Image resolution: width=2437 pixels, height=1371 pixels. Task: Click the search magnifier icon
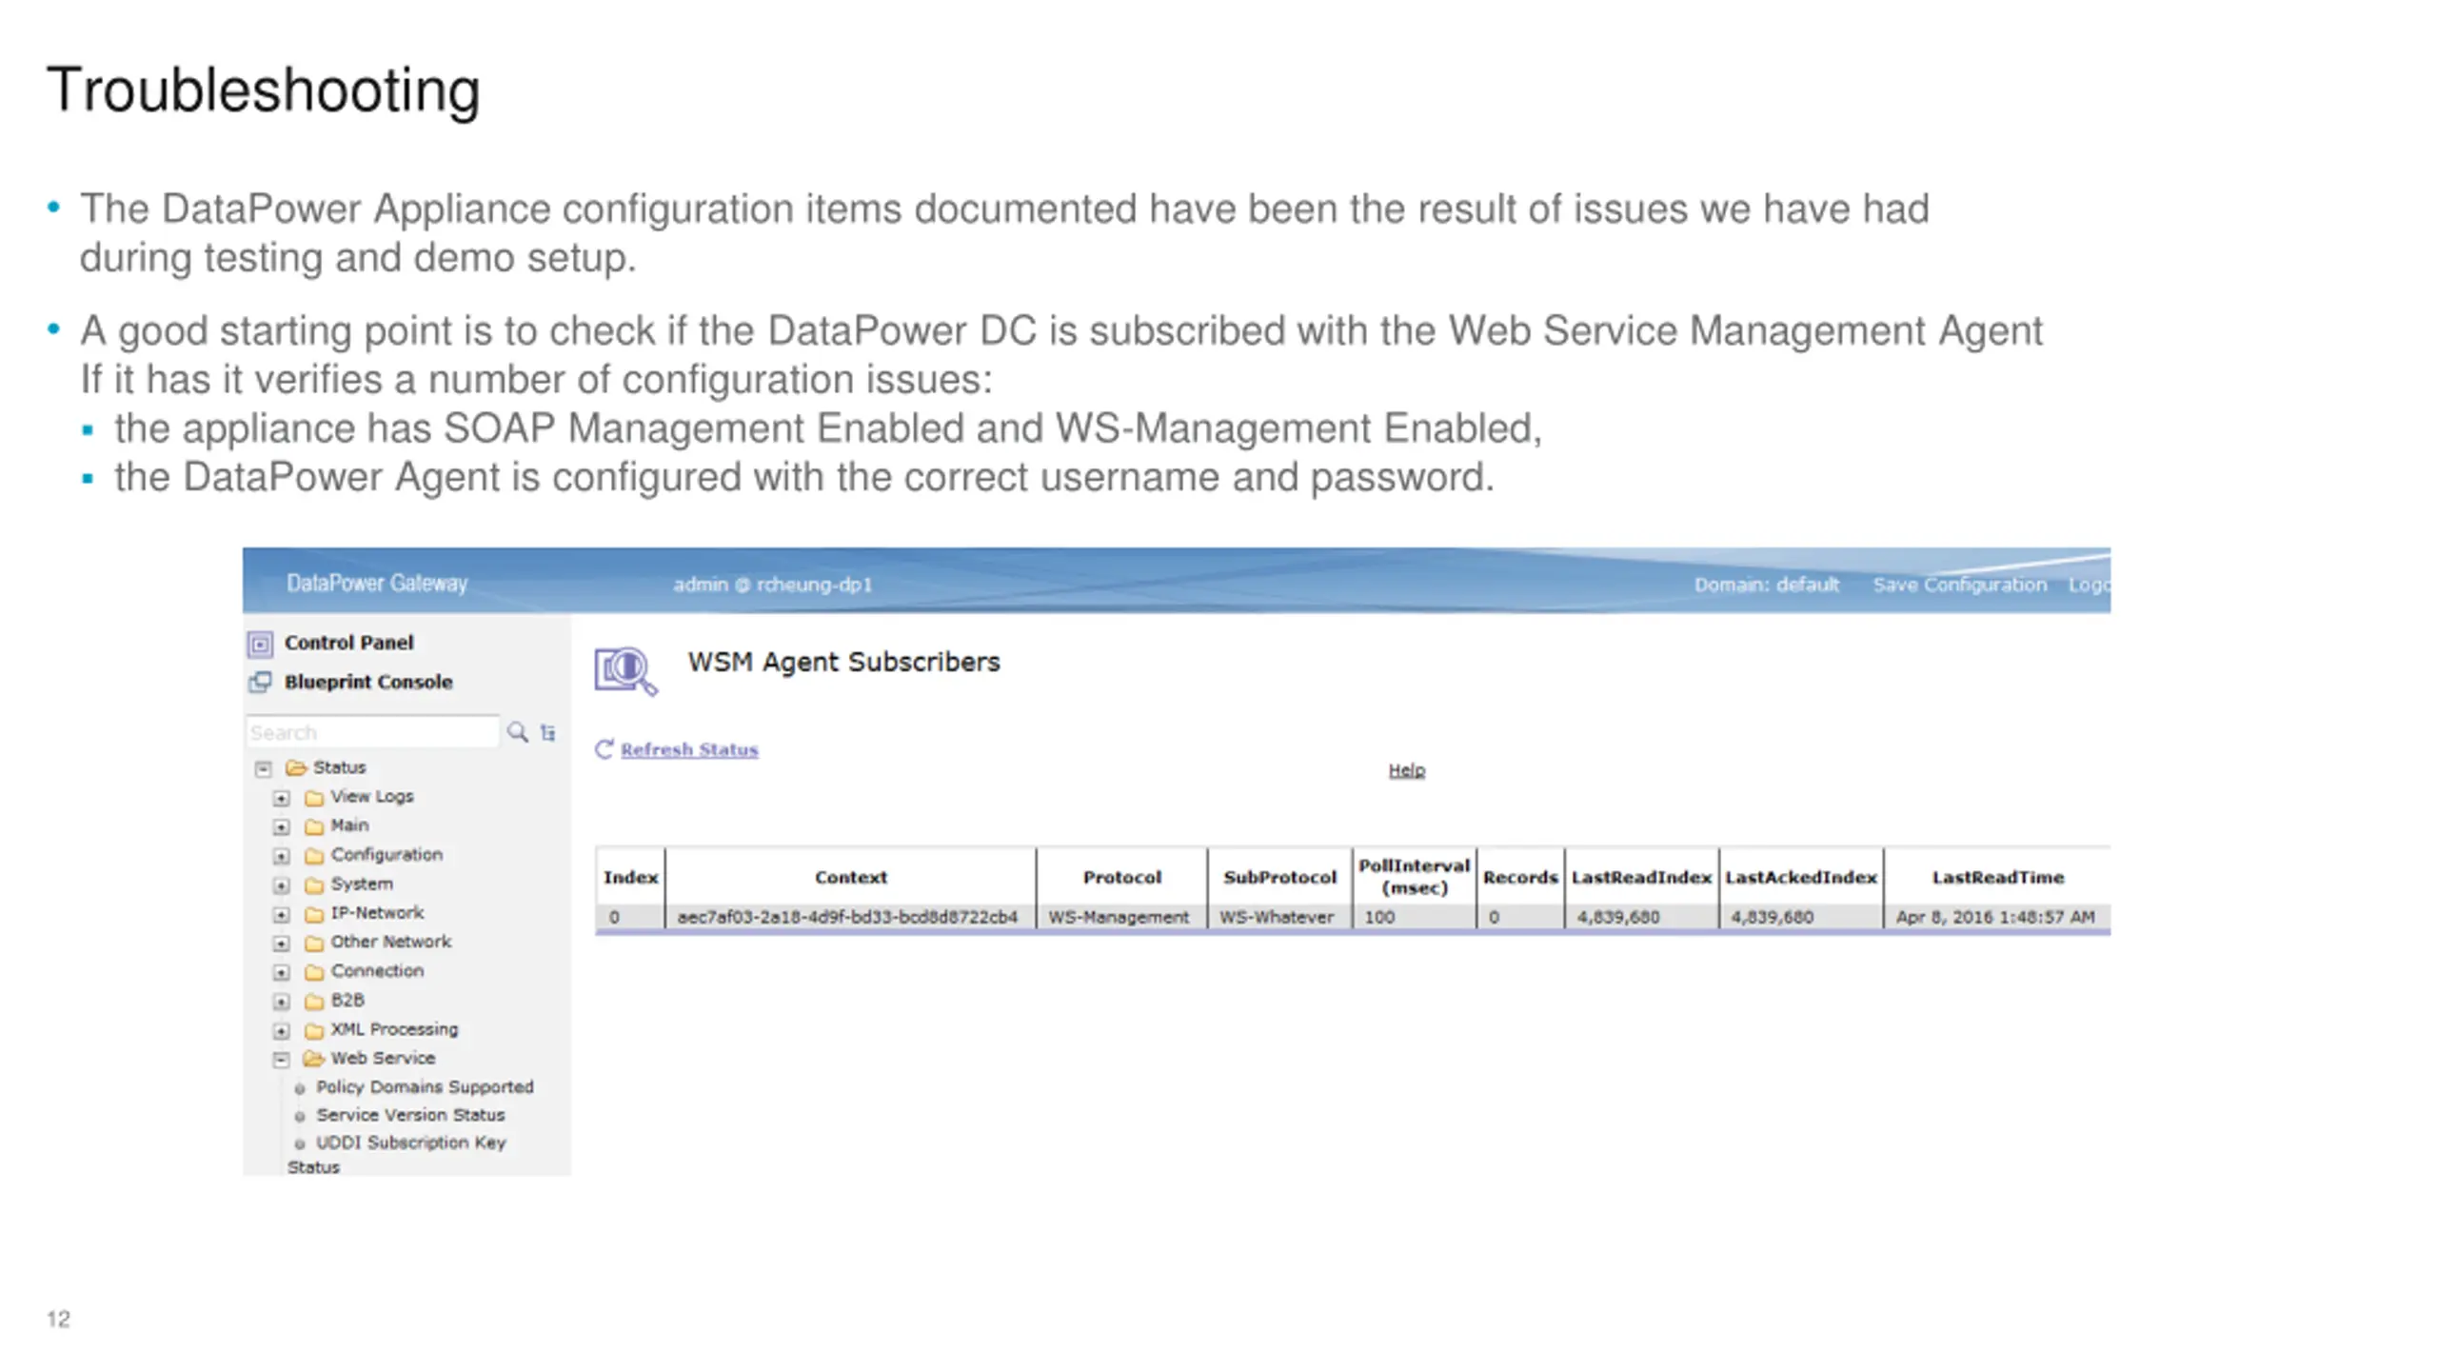tap(517, 732)
